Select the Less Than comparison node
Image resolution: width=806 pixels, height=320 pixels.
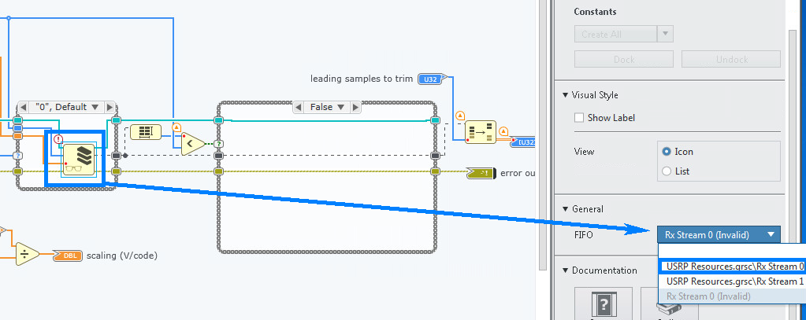(x=193, y=143)
